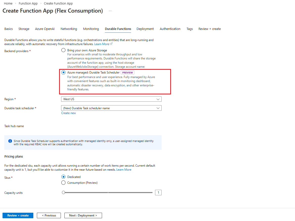The width and height of the screenshot is (295, 221).
Task: Click Create new below the scheduler dropdown
Action: tap(68, 113)
